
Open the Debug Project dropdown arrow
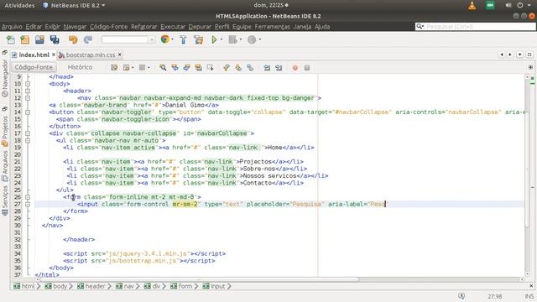(x=241, y=39)
